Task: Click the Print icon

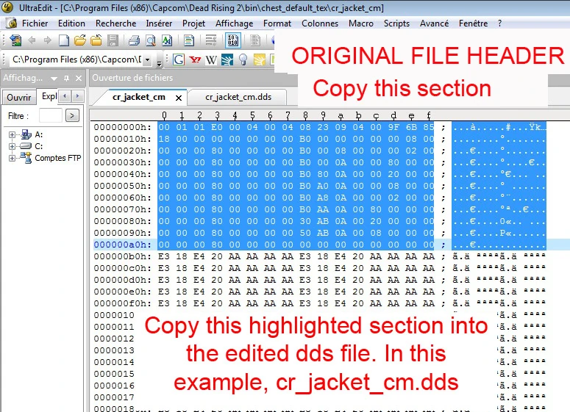Action: click(134, 40)
